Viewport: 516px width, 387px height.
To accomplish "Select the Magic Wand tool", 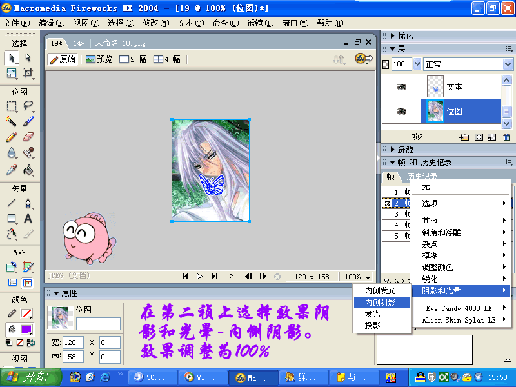I will pos(12,121).
